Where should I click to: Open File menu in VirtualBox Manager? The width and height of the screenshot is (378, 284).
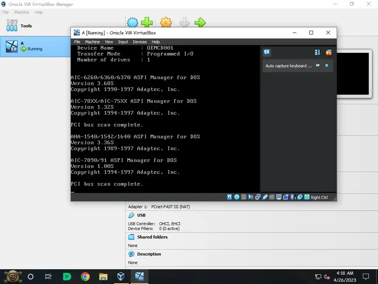coord(6,12)
